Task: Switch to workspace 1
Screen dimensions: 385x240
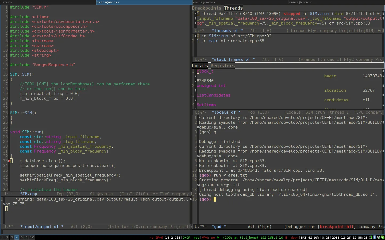Action: pyautogui.click(x=2, y=237)
